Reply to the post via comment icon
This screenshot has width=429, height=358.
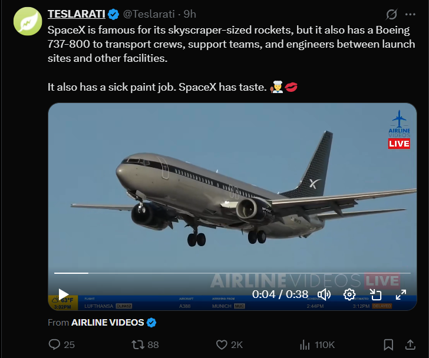pyautogui.click(x=55, y=344)
